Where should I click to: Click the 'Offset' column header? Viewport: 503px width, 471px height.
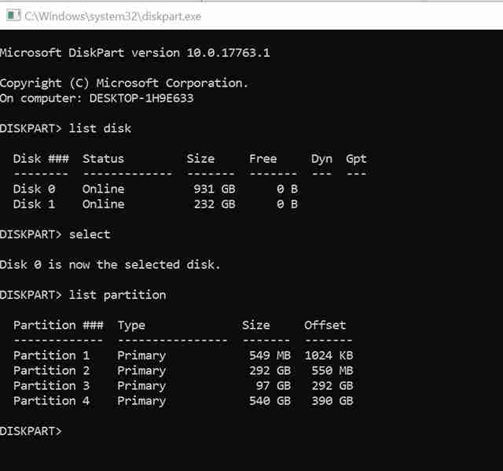325,326
